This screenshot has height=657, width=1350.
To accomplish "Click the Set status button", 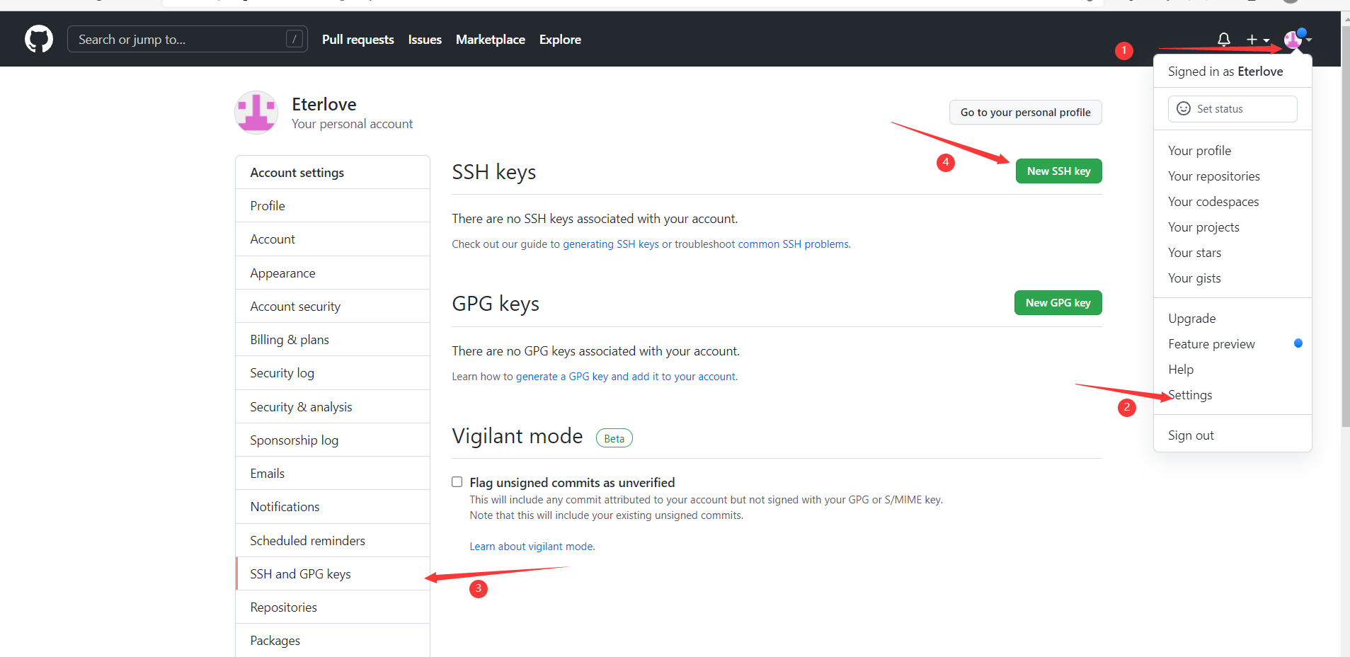I will (1232, 109).
